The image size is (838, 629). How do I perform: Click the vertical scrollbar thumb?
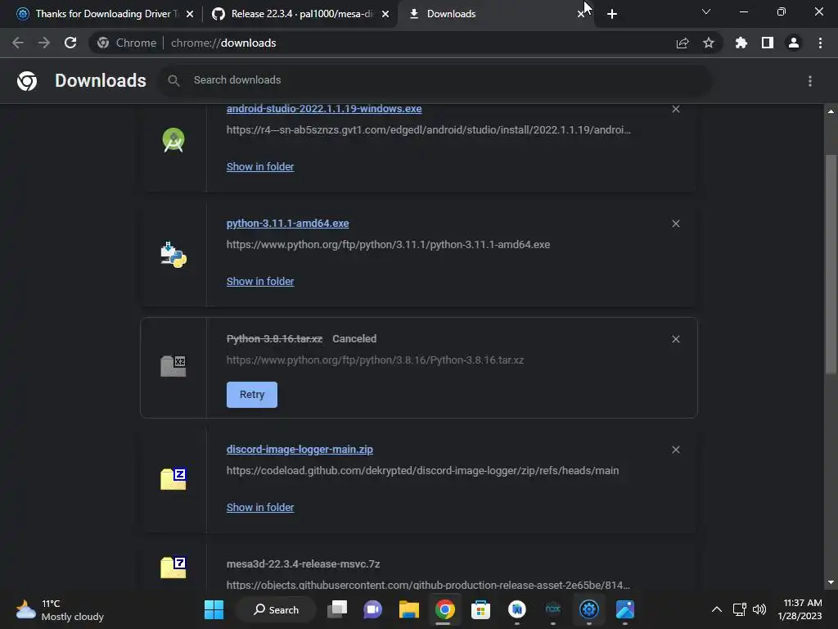click(x=831, y=263)
